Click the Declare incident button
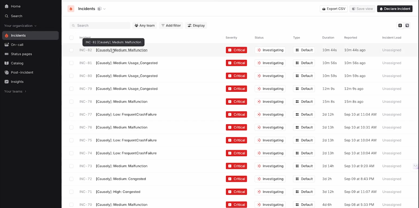Image resolution: width=419 pixels, height=208 pixels. [x=395, y=8]
